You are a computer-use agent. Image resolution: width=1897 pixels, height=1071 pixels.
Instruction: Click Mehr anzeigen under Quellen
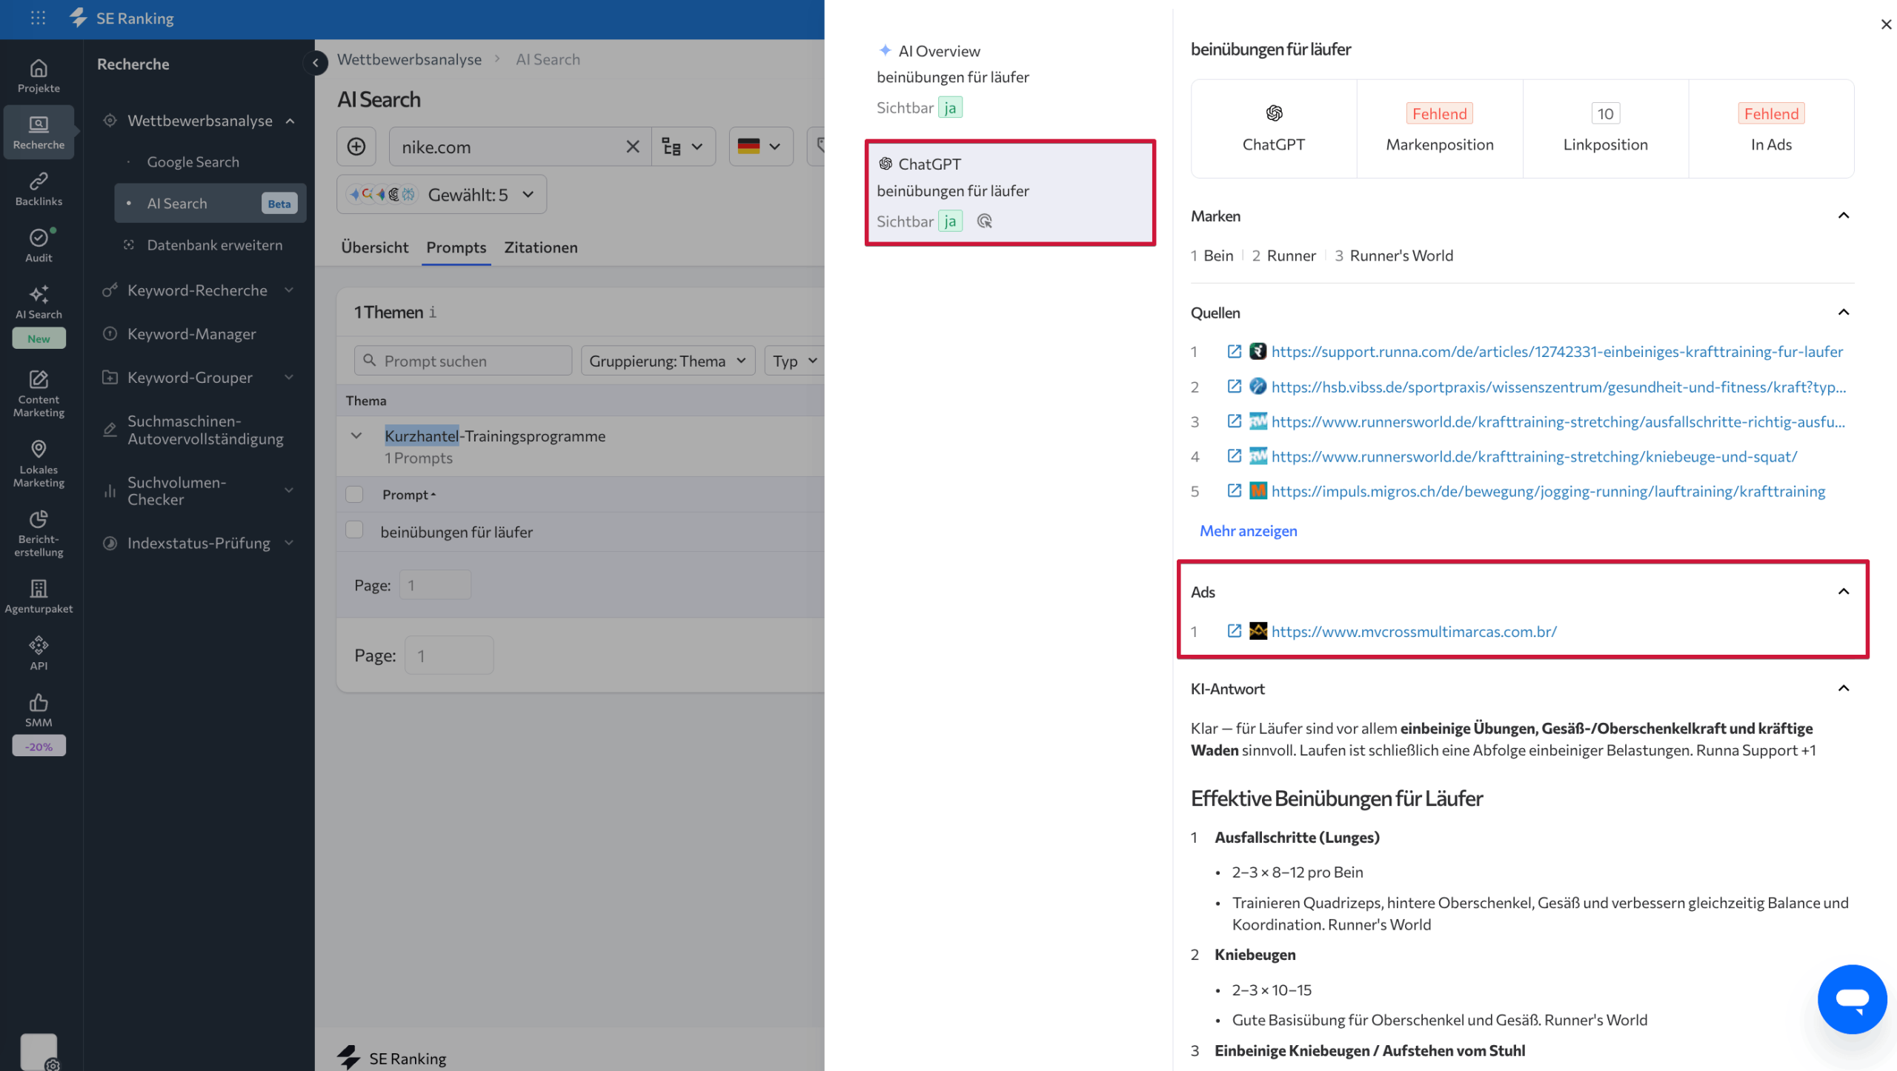click(x=1249, y=530)
